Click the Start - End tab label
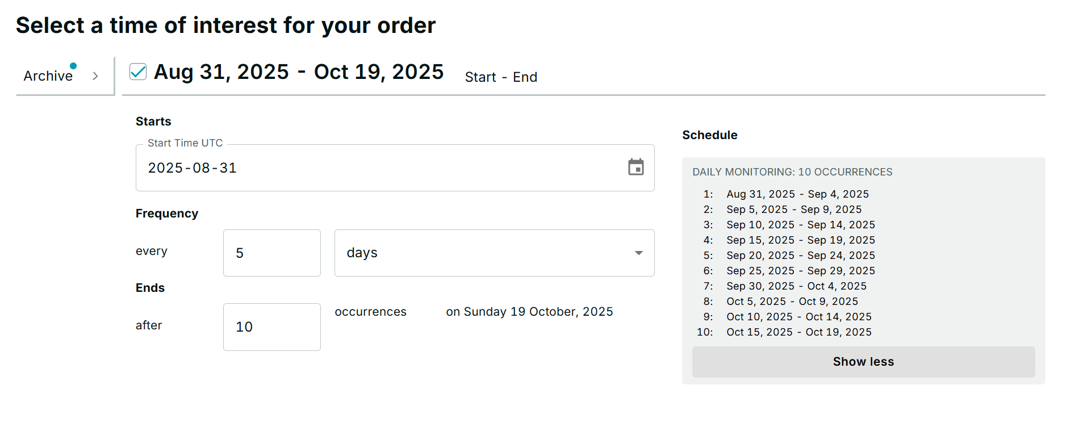The image size is (1083, 431). (x=500, y=77)
